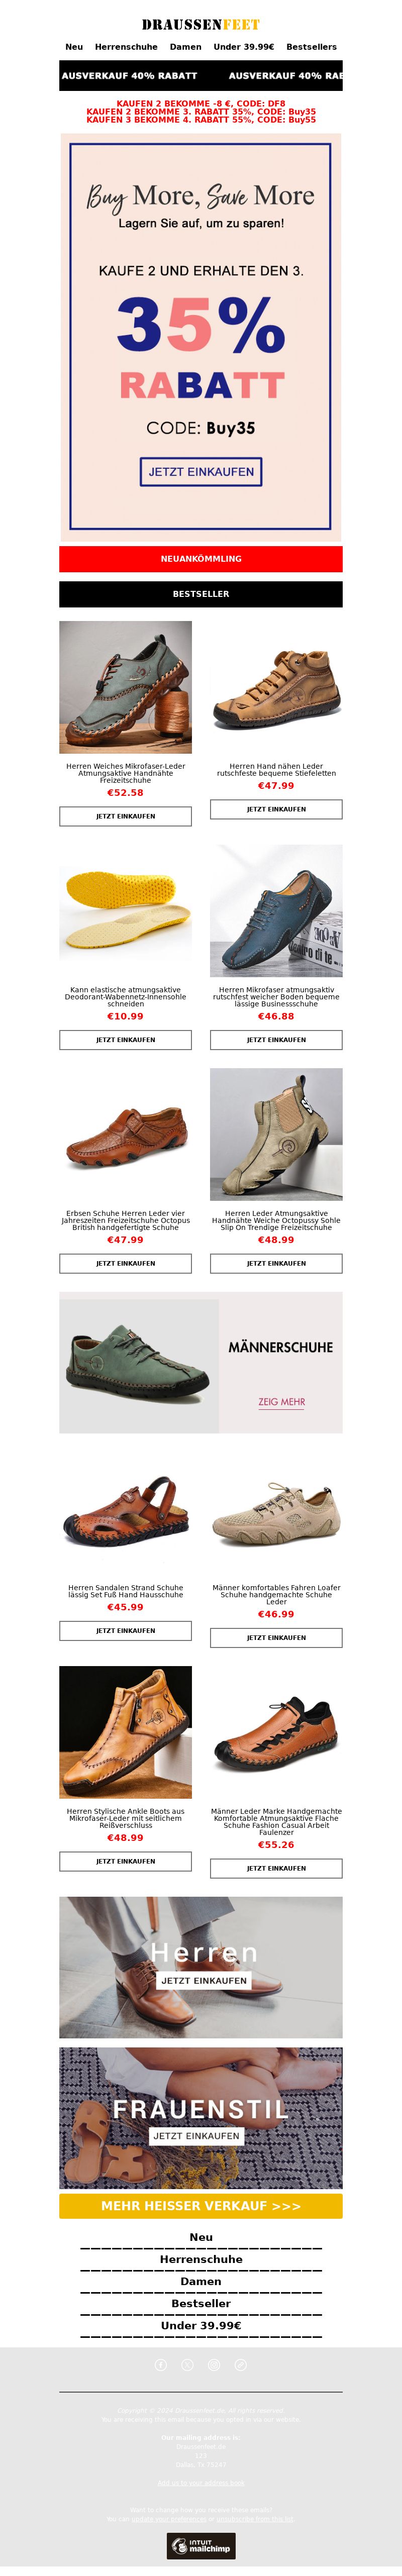Open the Facebook icon in footer
Image resolution: width=402 pixels, height=2576 pixels.
click(161, 2365)
